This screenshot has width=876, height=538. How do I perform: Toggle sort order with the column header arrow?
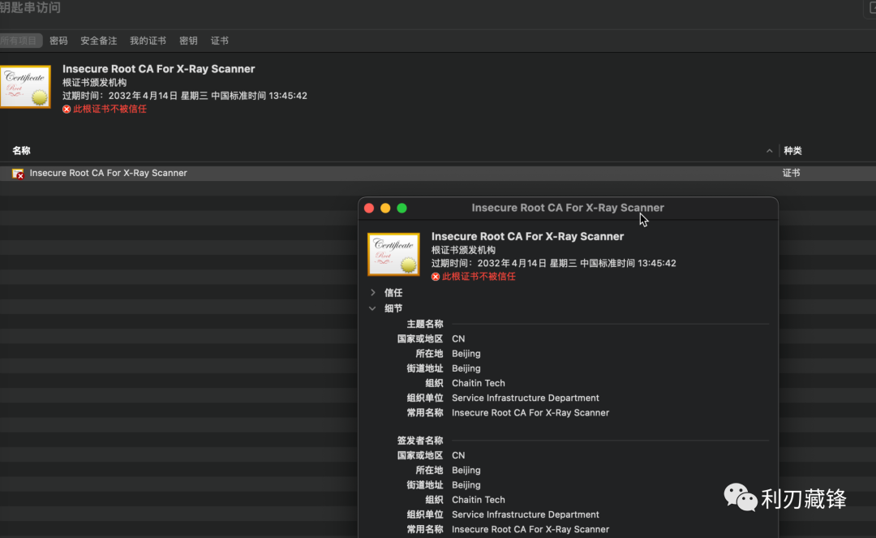pos(769,151)
